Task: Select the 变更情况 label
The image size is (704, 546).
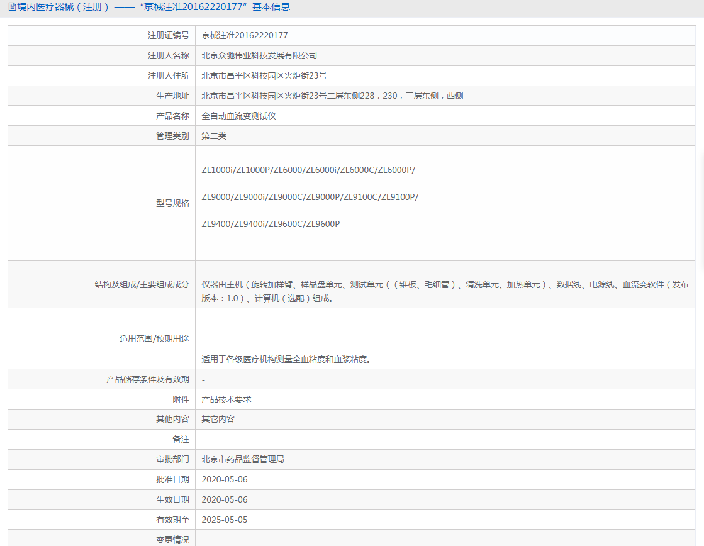Action: tap(172, 540)
